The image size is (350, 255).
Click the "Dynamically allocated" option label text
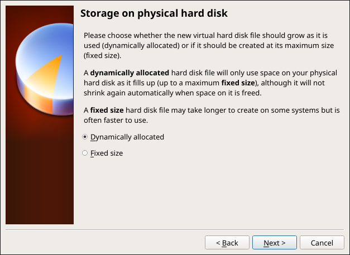[x=127, y=137]
